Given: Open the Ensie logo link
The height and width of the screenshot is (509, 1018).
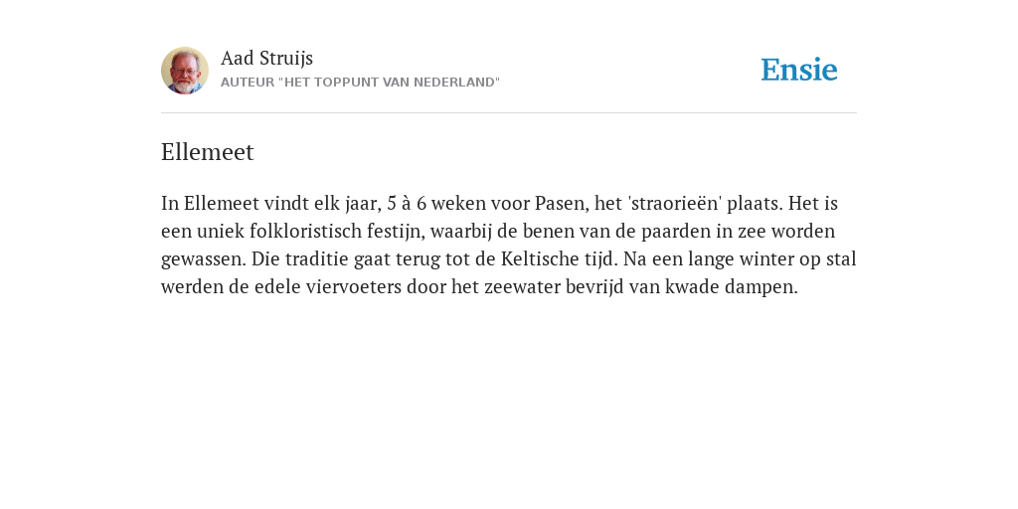Looking at the screenshot, I should point(799,70).
